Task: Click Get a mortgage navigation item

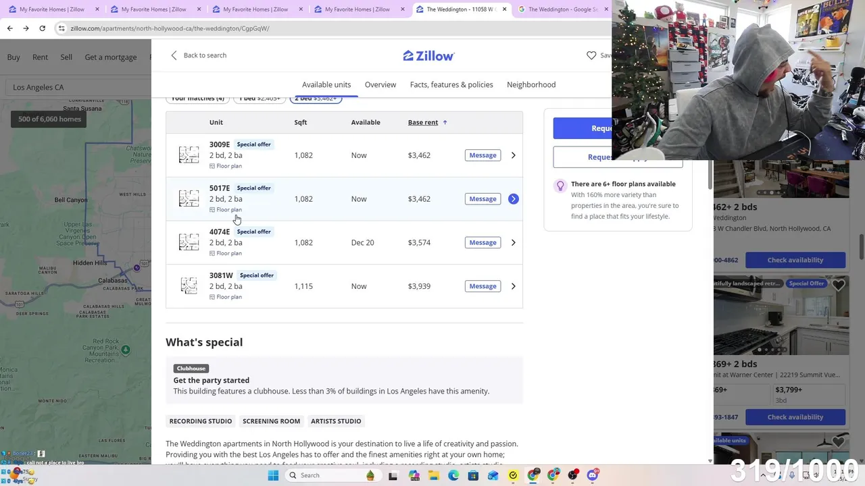Action: click(x=111, y=57)
